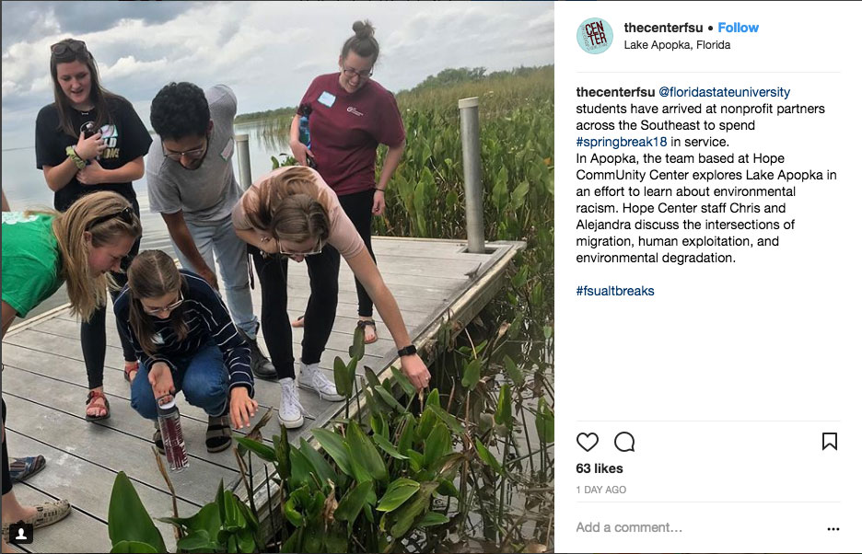Open thecenterfsu profile picture avatar
The height and width of the screenshot is (554, 862).
tap(594, 36)
